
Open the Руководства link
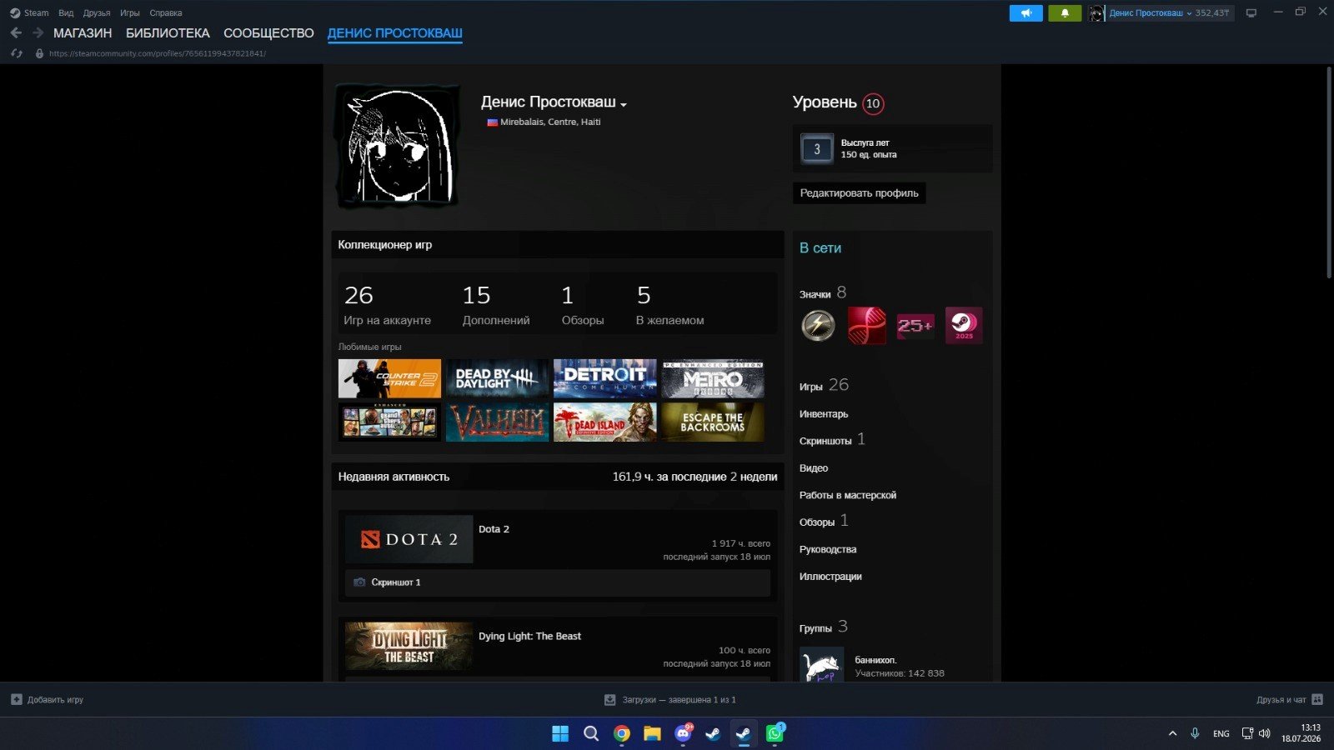828,549
